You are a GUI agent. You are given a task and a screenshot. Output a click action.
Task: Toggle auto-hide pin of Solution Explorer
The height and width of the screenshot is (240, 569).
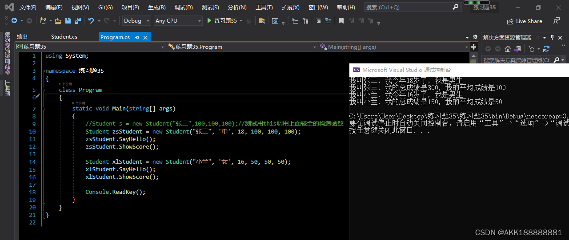553,37
